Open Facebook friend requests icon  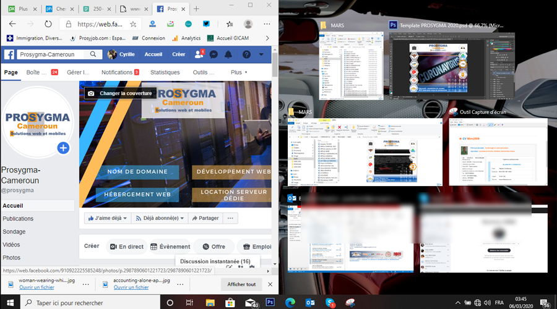(x=199, y=54)
